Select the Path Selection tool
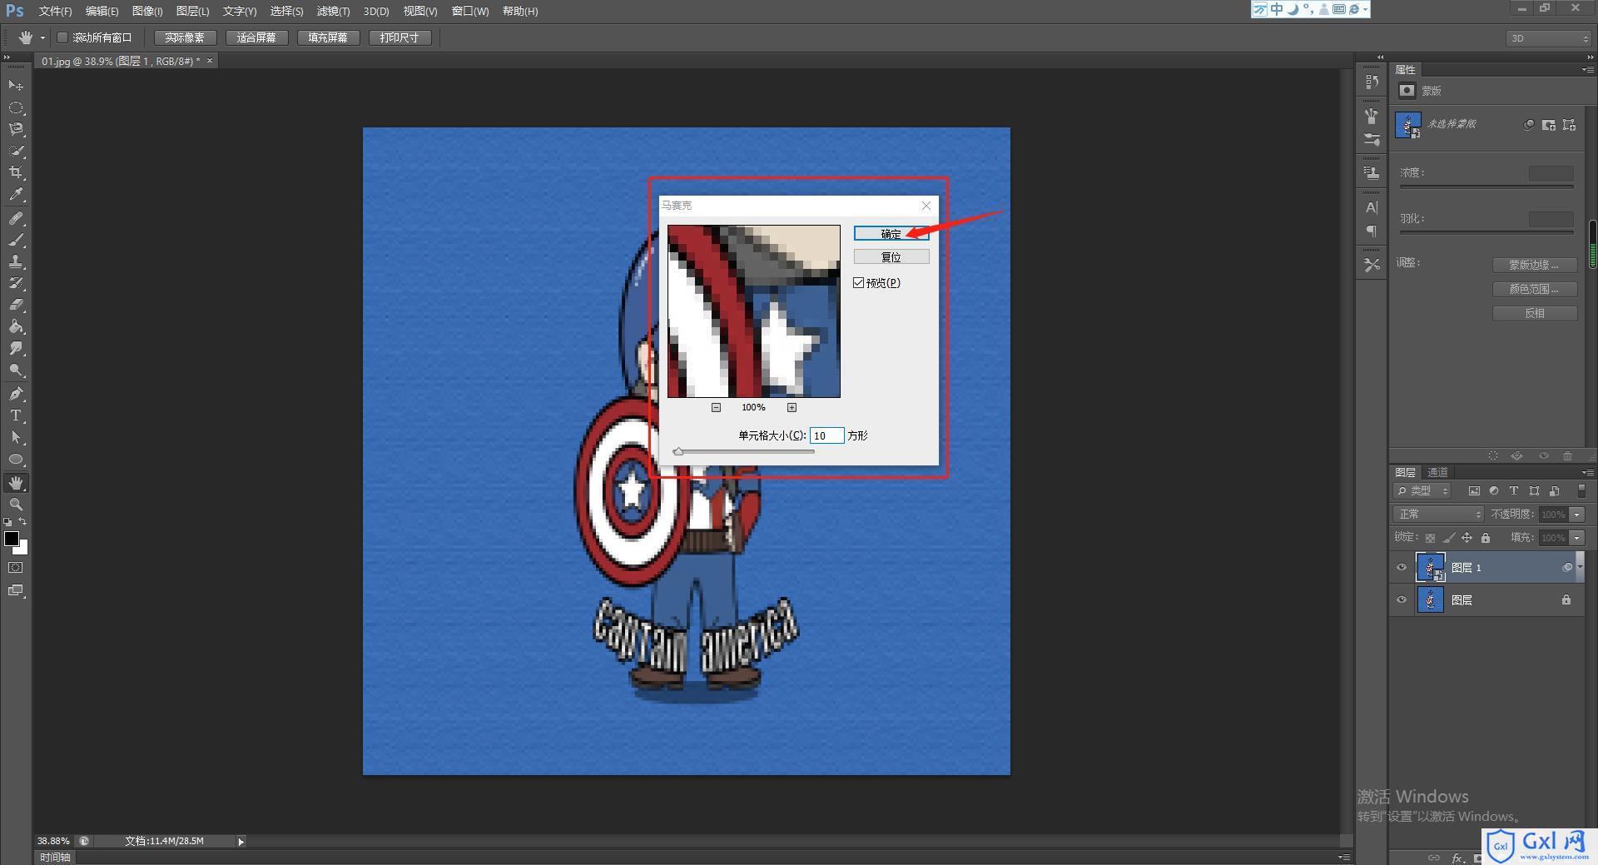Screen dimensions: 1598x865 point(16,437)
